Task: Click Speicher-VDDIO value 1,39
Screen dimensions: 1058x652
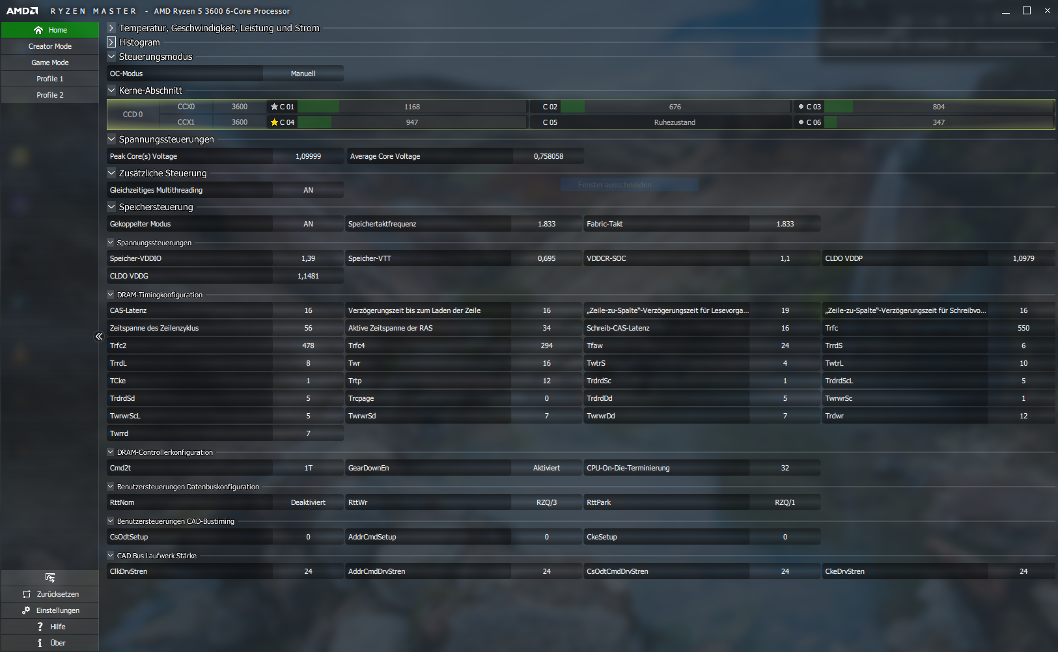Action: coord(308,258)
